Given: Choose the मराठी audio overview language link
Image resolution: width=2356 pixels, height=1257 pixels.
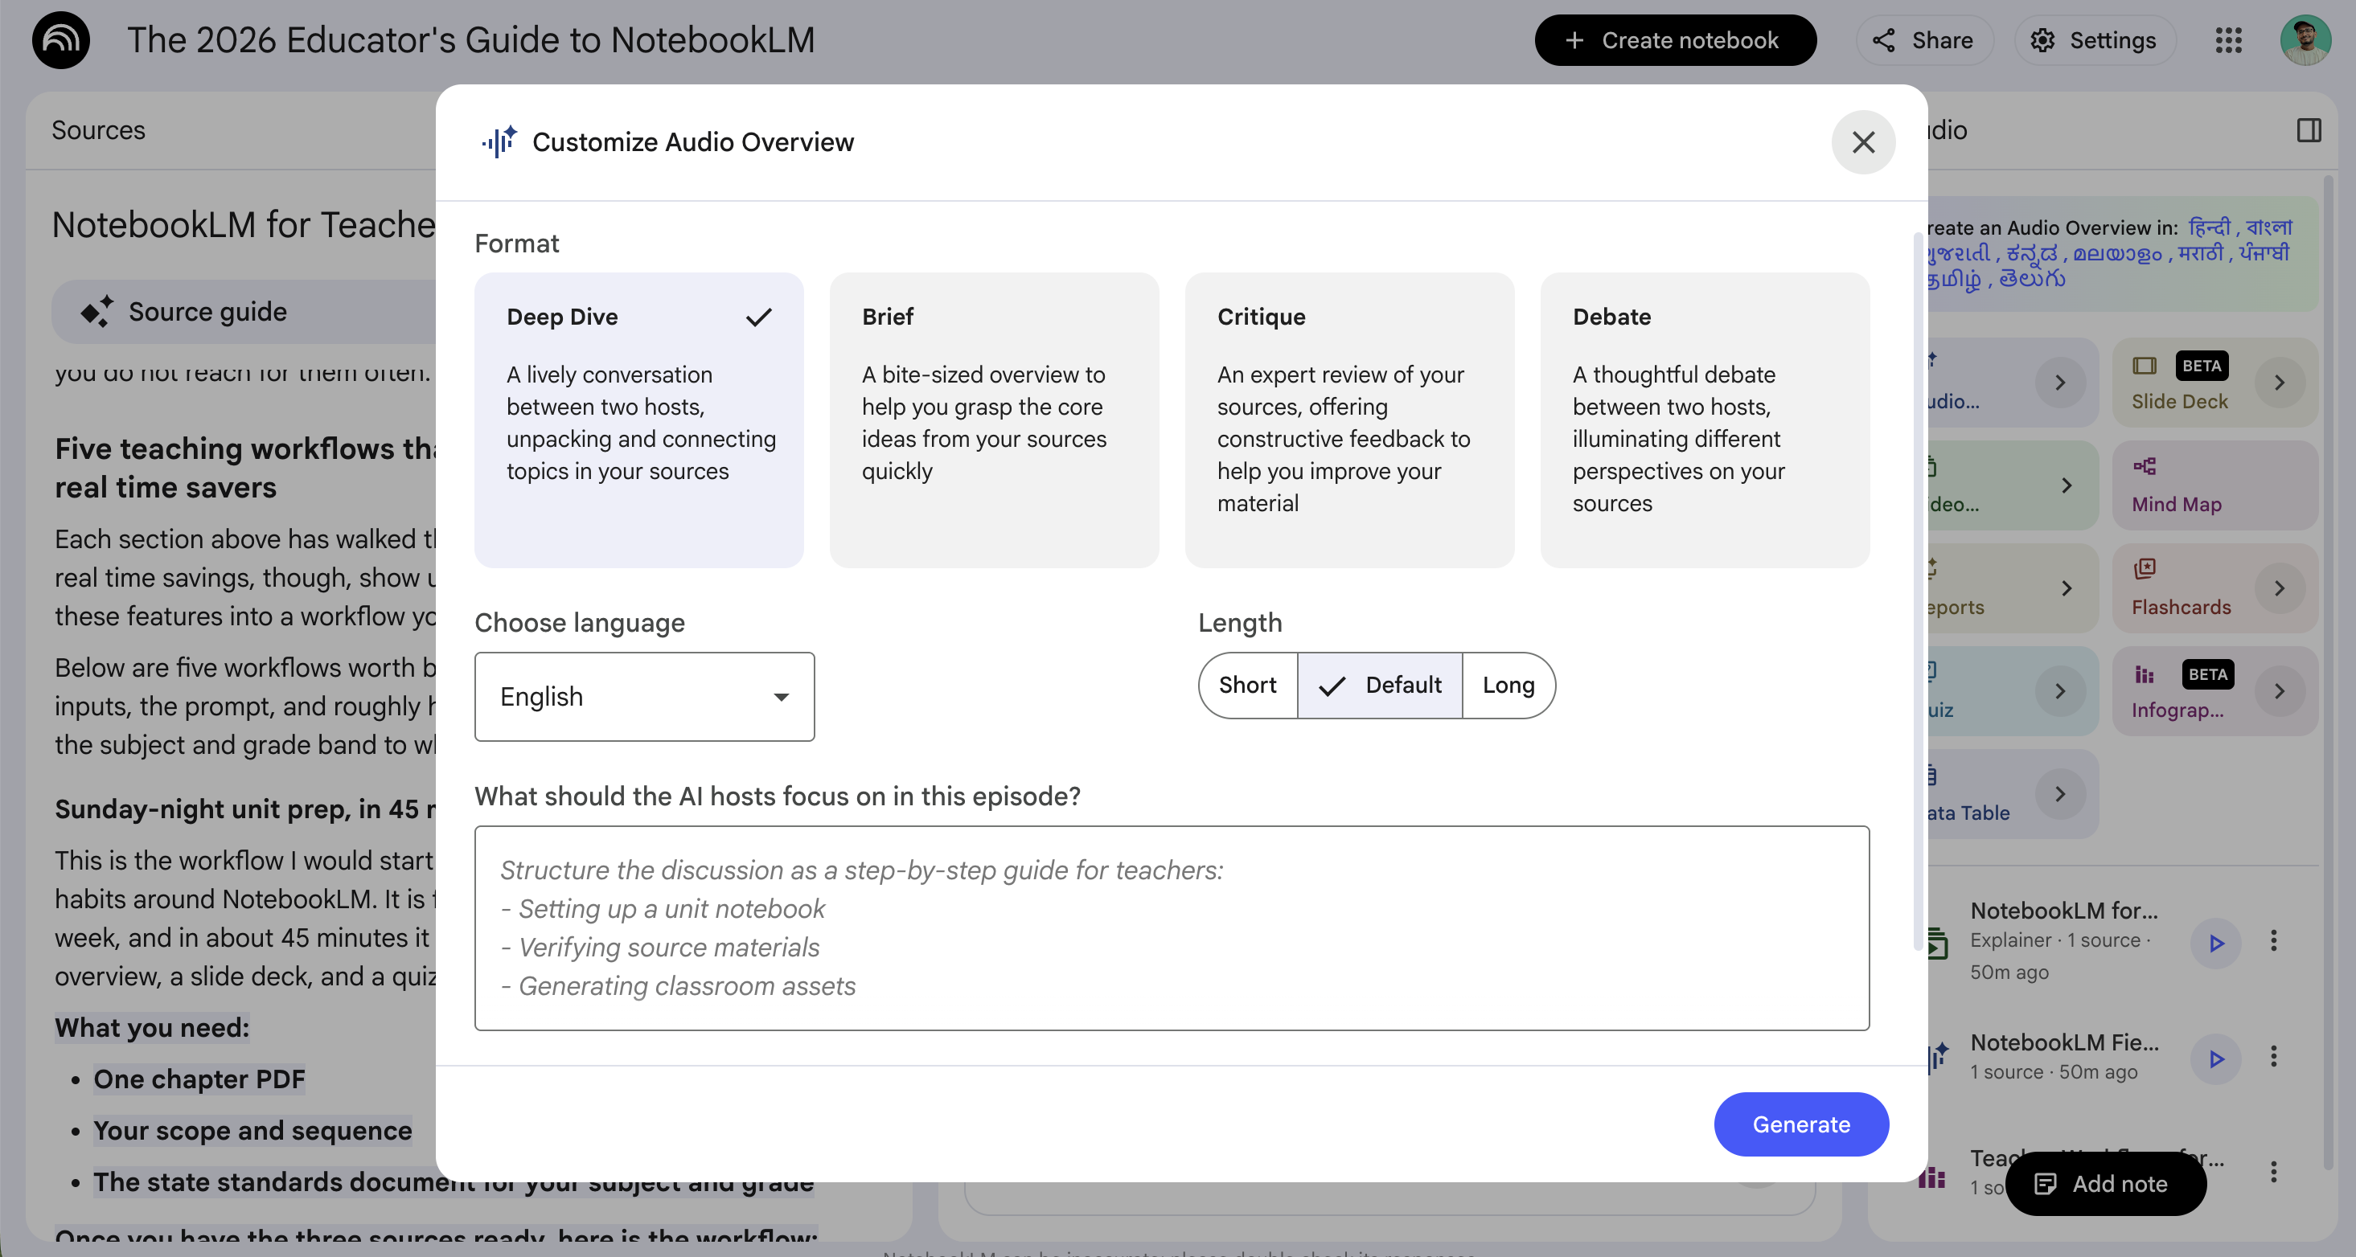Looking at the screenshot, I should [x=2200, y=252].
